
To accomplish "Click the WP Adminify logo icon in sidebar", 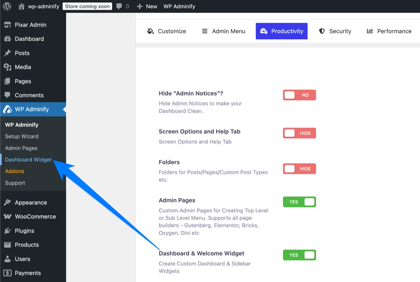I will (7, 109).
